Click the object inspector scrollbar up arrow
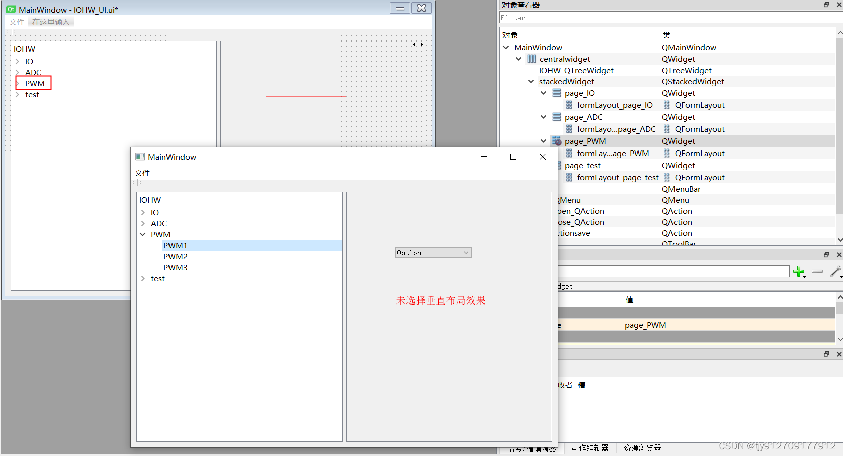Screen dimensions: 843x456 pyautogui.click(x=839, y=33)
